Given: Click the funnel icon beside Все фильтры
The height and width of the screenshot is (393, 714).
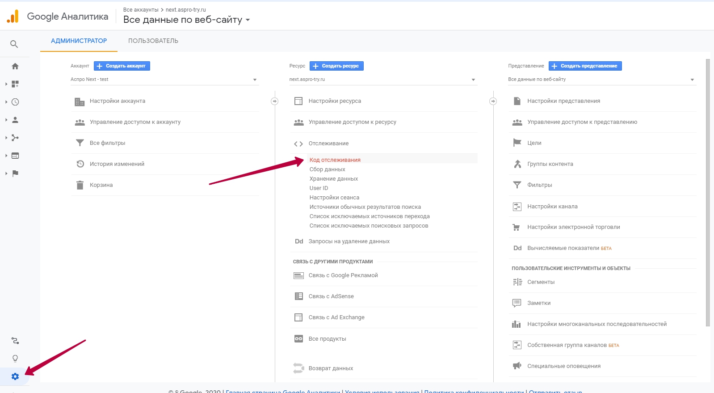Looking at the screenshot, I should click(80, 143).
